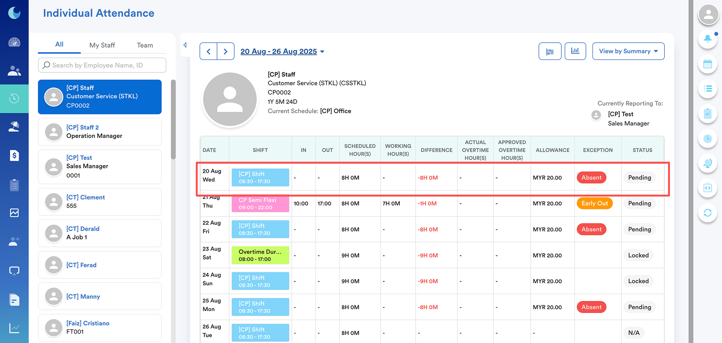This screenshot has height=343, width=722.
Task: Open the user profile avatar at top right
Action: click(x=708, y=14)
